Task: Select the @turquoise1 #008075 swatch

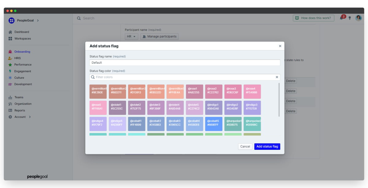Action: click(233, 124)
